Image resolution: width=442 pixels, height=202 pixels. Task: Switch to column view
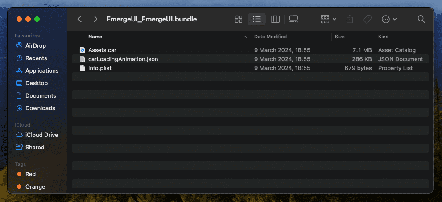point(275,19)
